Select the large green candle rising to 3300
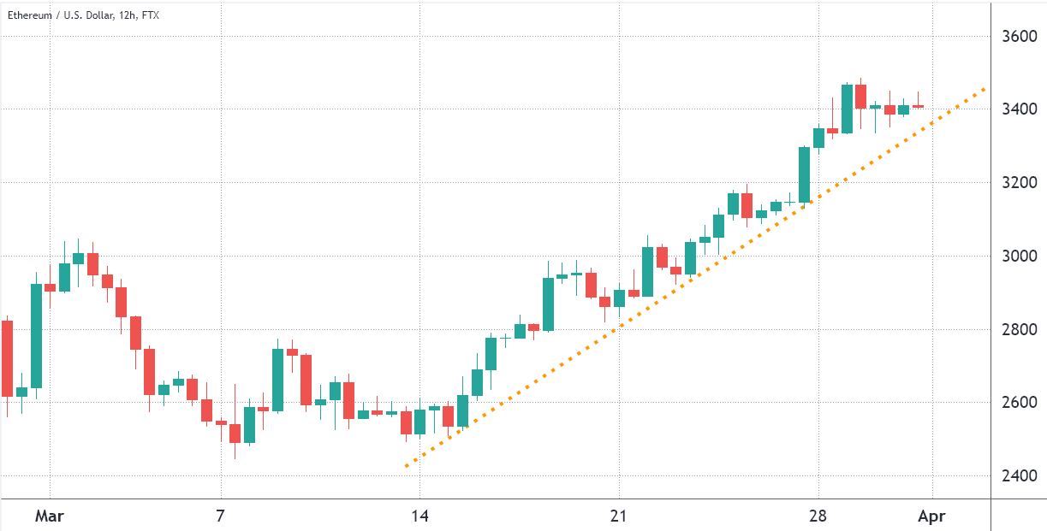Image resolution: width=1047 pixels, height=531 pixels. pyautogui.click(x=805, y=174)
